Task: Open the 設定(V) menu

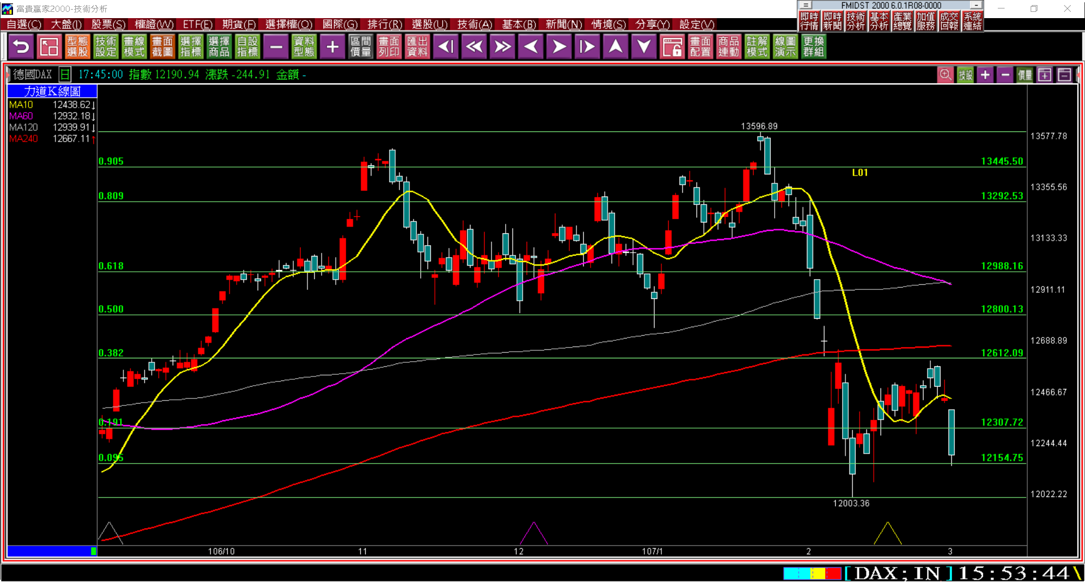Action: tap(697, 24)
